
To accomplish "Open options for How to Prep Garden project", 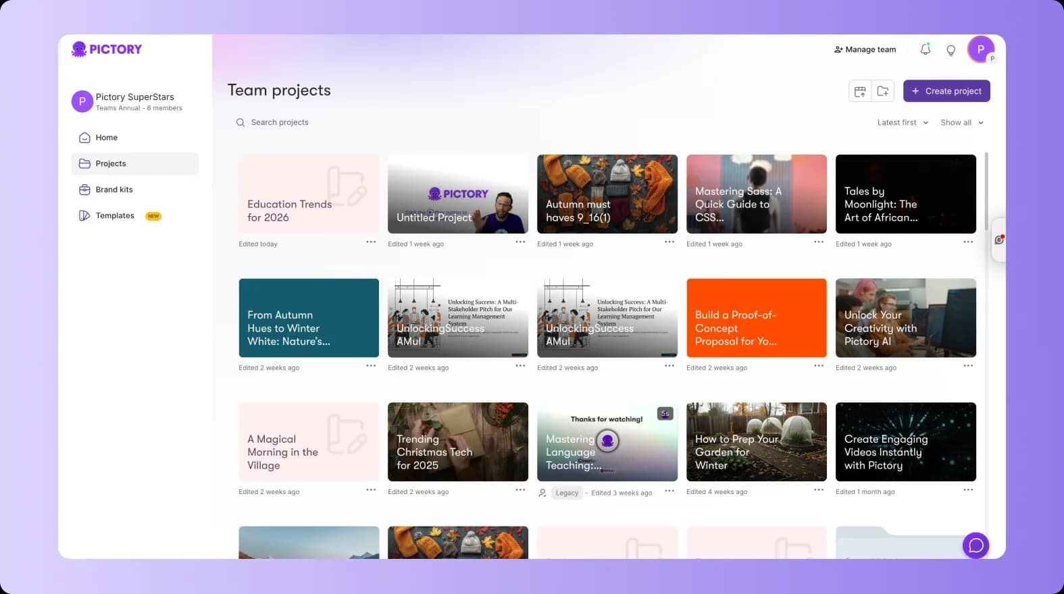I will [x=819, y=490].
